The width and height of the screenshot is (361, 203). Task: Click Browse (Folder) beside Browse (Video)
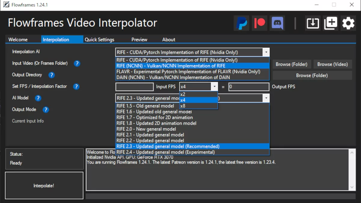click(x=292, y=64)
